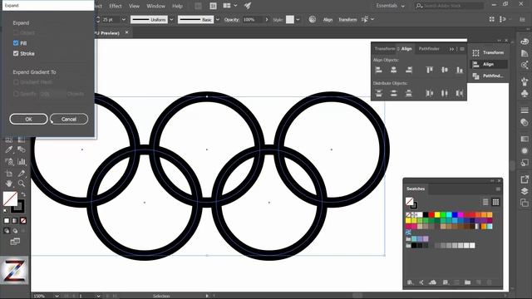Switch to the Transform tab in panel

click(385, 49)
